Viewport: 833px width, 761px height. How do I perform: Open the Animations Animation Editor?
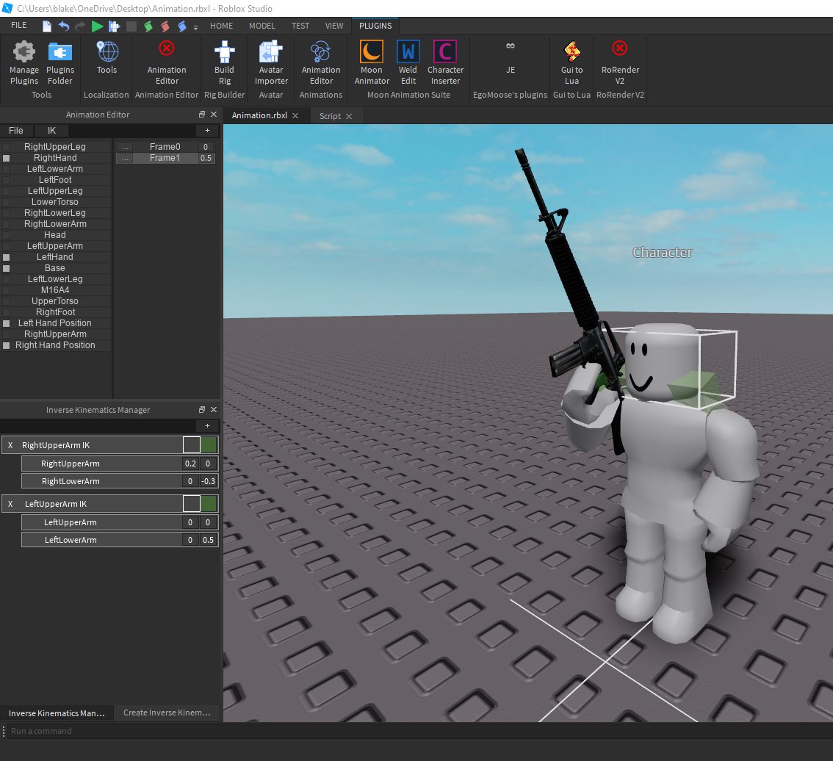[321, 62]
